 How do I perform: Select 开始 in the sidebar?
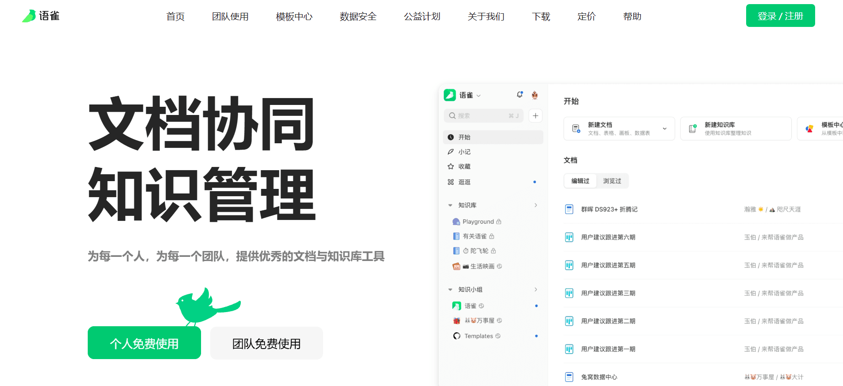point(493,137)
